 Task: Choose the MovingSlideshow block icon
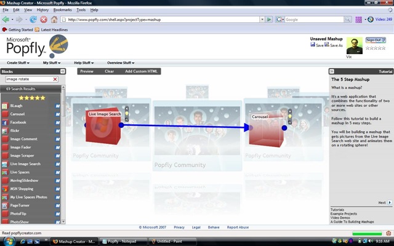(4, 180)
